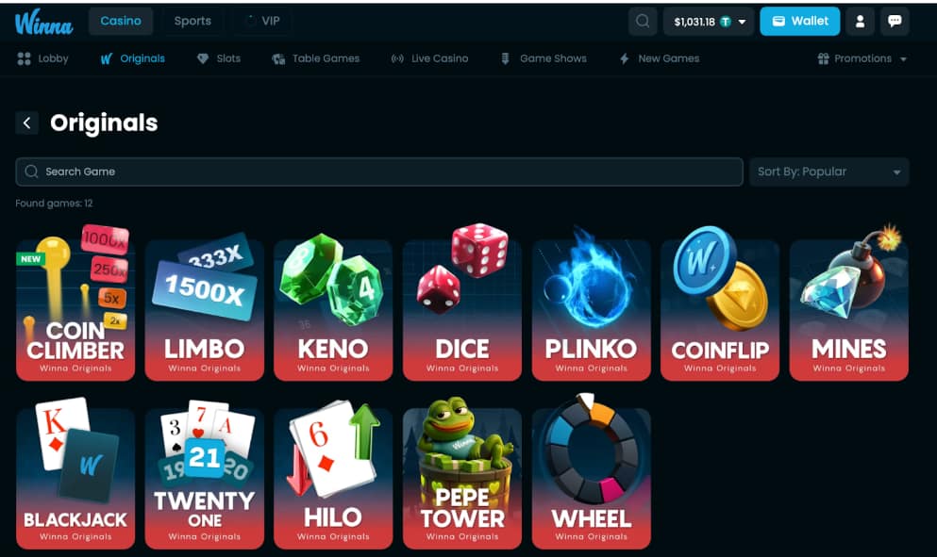The width and height of the screenshot is (937, 557).
Task: Switch to the Sports tab
Action: point(192,21)
